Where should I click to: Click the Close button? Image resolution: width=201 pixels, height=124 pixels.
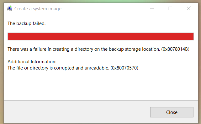coord(172,112)
